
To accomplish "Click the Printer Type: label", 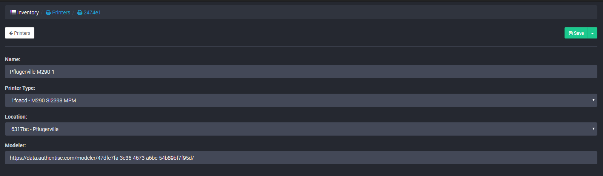I will [x=20, y=88].
